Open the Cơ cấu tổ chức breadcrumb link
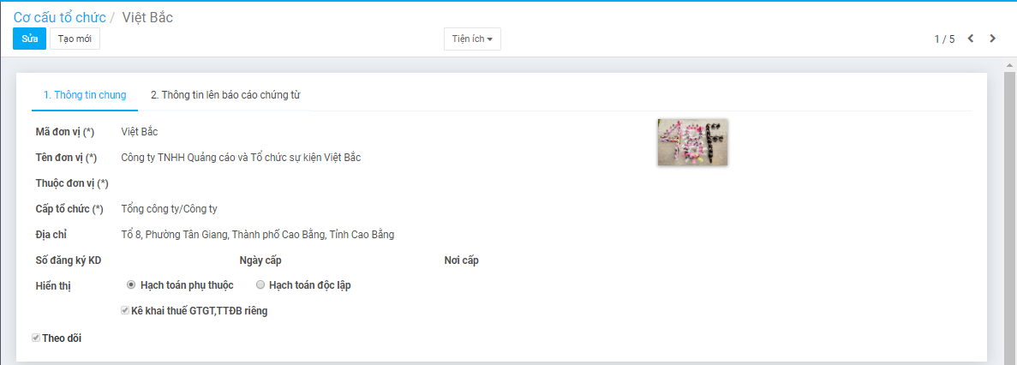 [x=60, y=17]
